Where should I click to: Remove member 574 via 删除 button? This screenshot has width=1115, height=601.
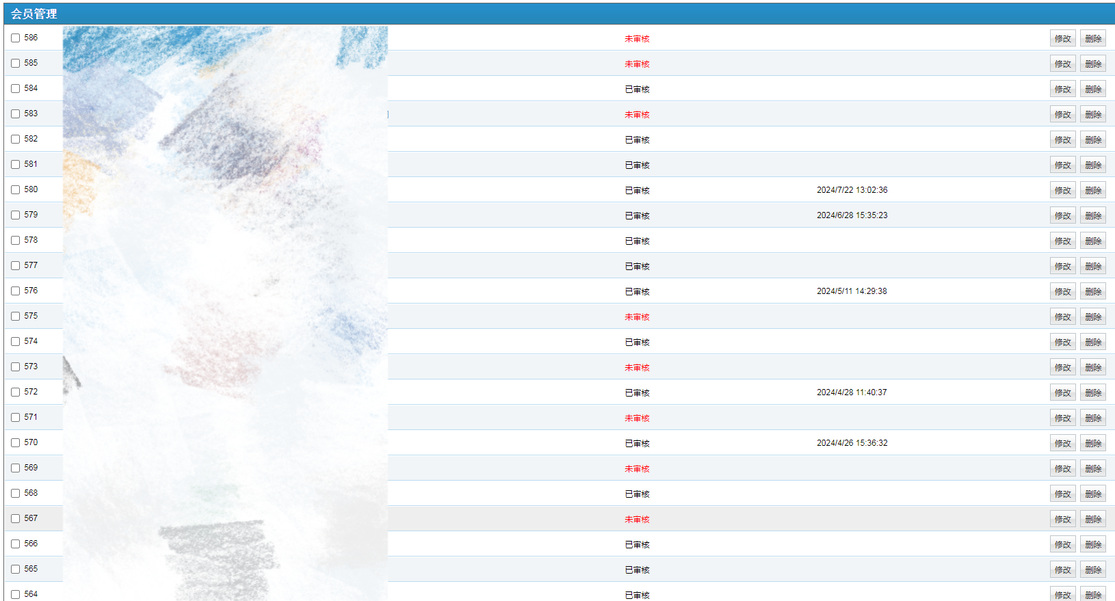point(1093,343)
